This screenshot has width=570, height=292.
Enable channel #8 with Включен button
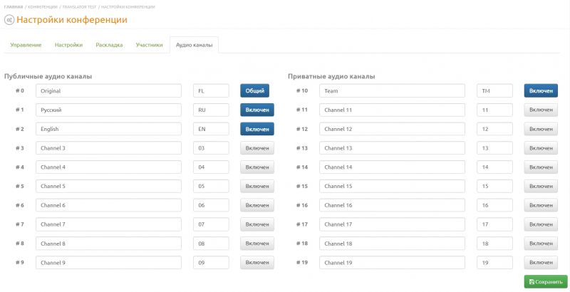tap(257, 244)
